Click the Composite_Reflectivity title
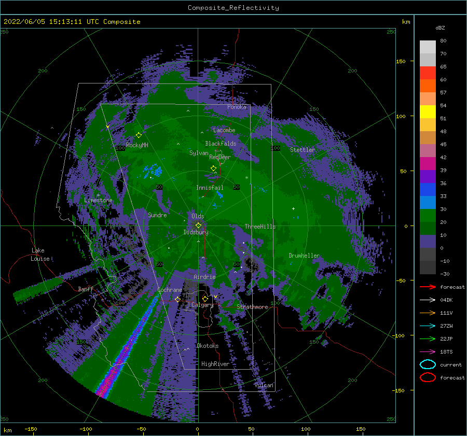The width and height of the screenshot is (467, 436). 233,8
